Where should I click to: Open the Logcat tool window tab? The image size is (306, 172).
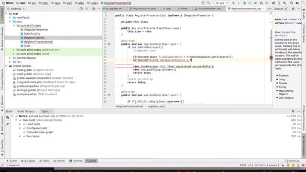pos(28,161)
